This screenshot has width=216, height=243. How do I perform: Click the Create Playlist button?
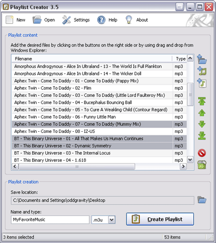click(160, 219)
